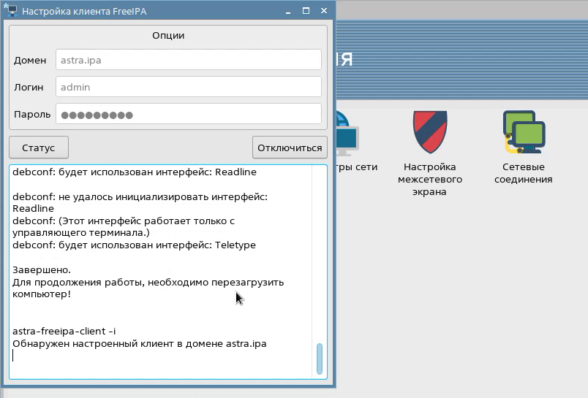Open Сетевые соединения monitors icon

[x=524, y=131]
